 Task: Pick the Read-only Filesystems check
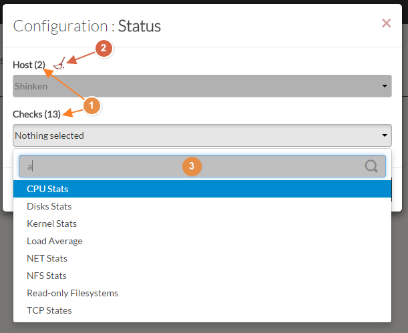[72, 293]
